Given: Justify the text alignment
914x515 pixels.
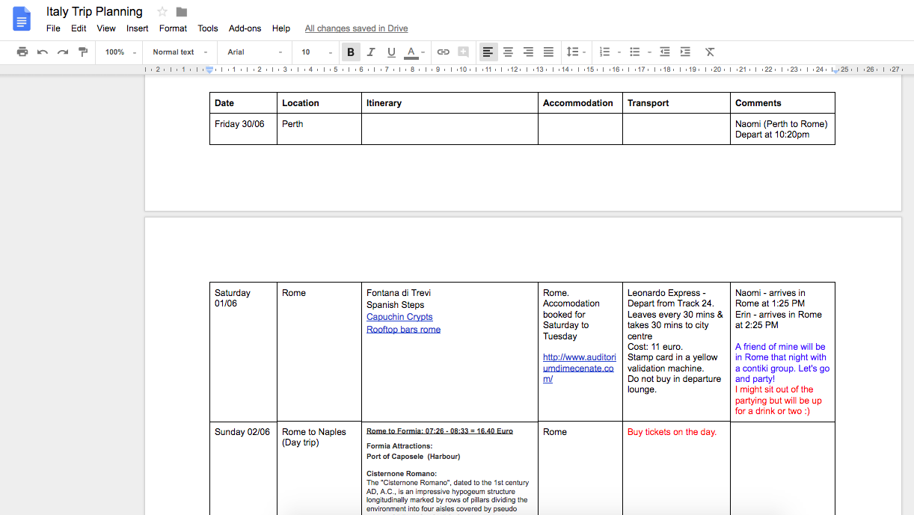Looking at the screenshot, I should coord(548,52).
